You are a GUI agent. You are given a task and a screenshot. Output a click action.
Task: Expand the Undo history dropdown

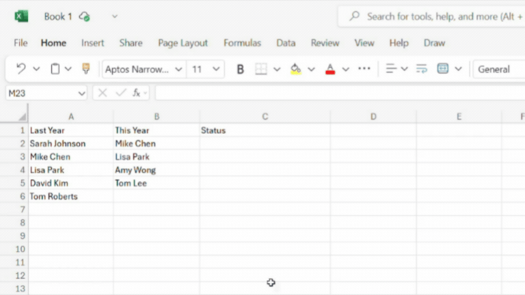pyautogui.click(x=36, y=69)
